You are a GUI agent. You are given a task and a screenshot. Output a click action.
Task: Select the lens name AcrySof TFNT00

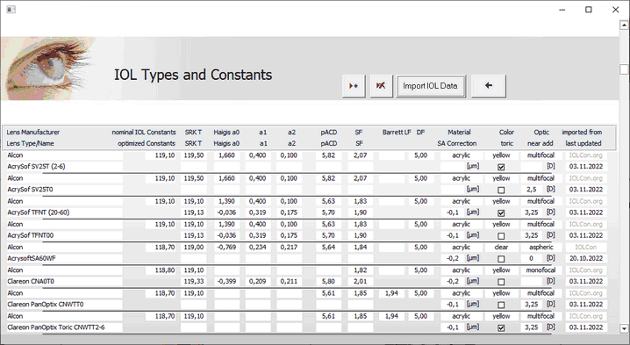(65, 235)
